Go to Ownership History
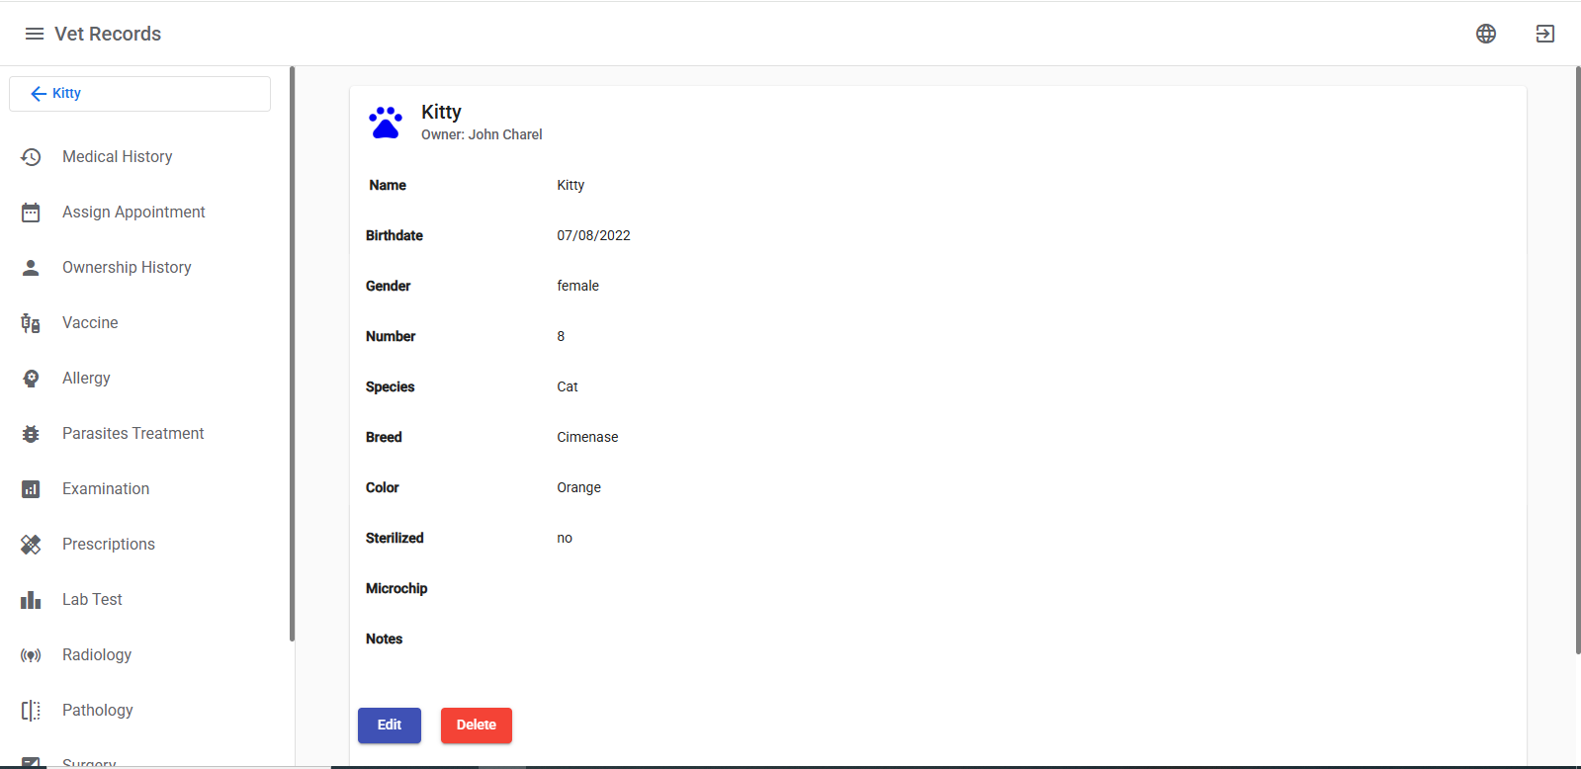 coord(127,267)
